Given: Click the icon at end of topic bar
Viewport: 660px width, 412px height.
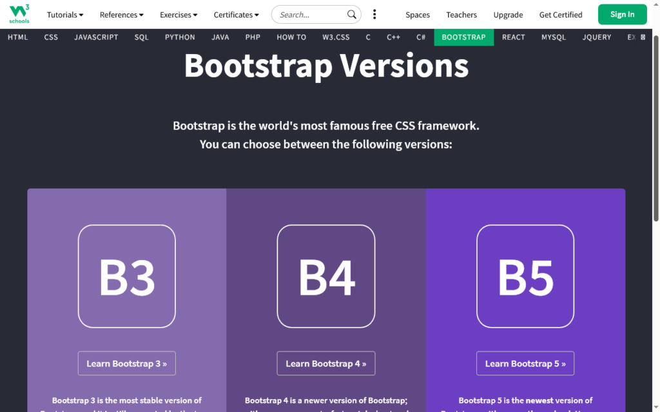Looking at the screenshot, I should click(643, 37).
